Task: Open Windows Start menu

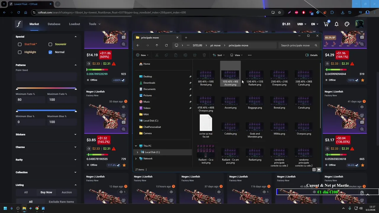Action: (x=5, y=208)
